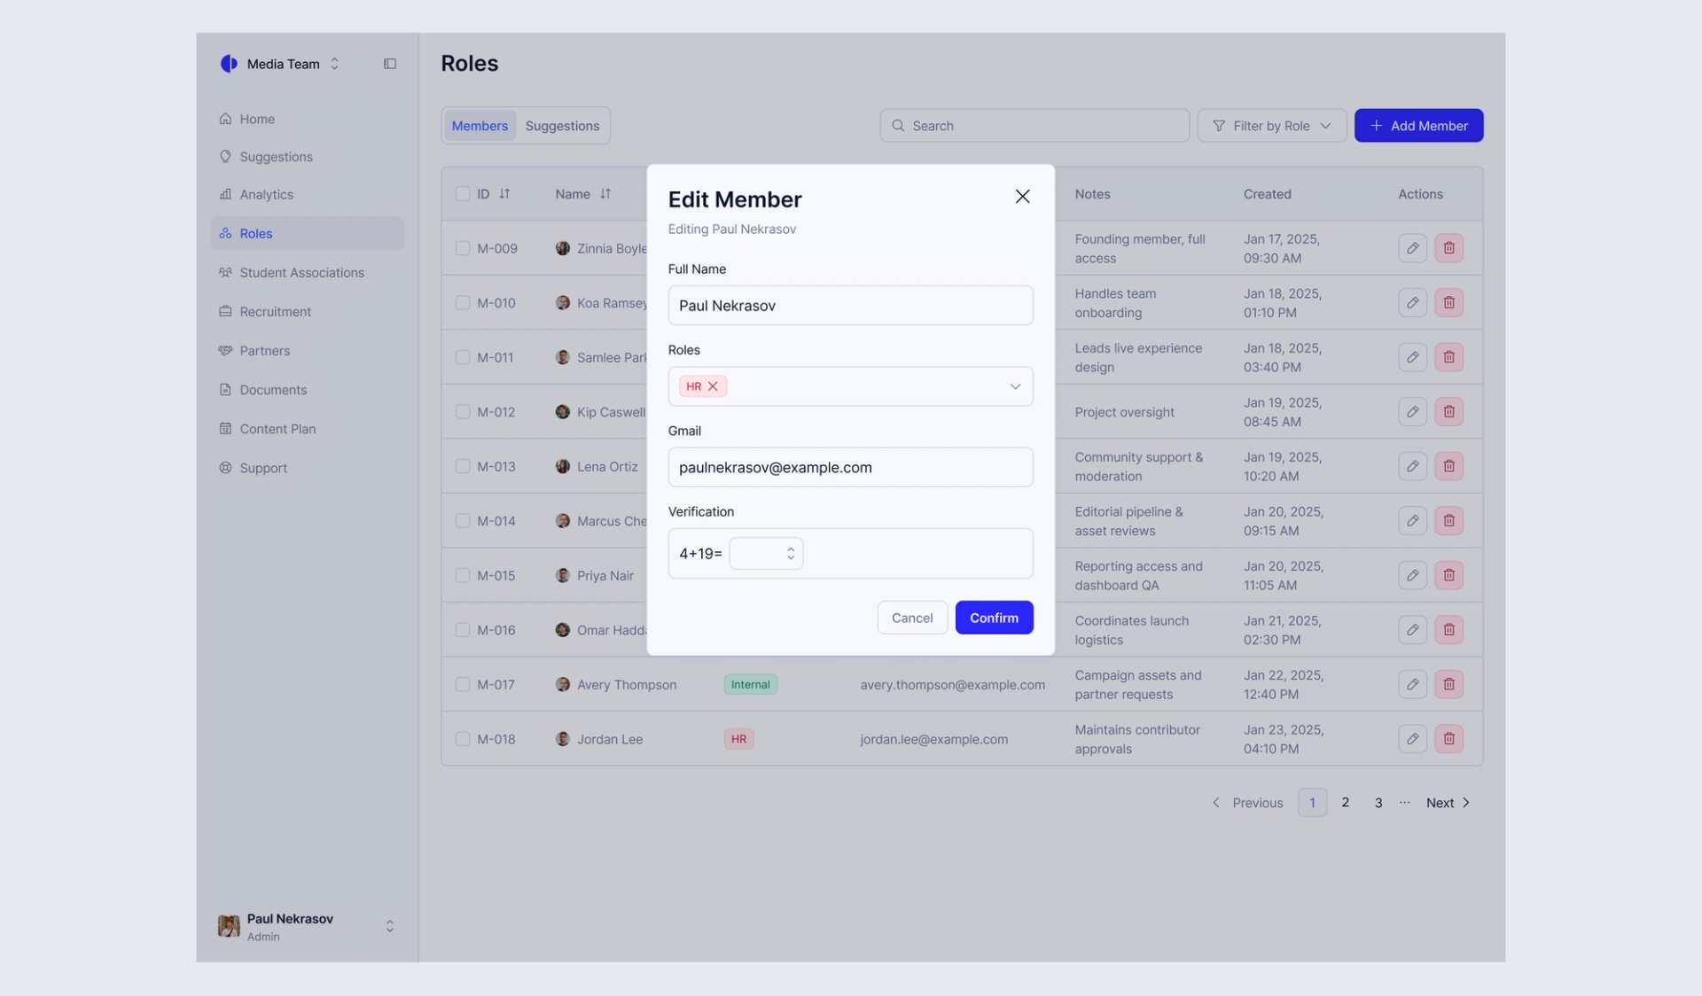
Task: Focus the Gmail input field
Action: point(850,468)
